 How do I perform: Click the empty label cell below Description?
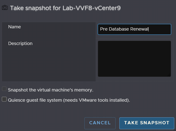click(x=49, y=64)
